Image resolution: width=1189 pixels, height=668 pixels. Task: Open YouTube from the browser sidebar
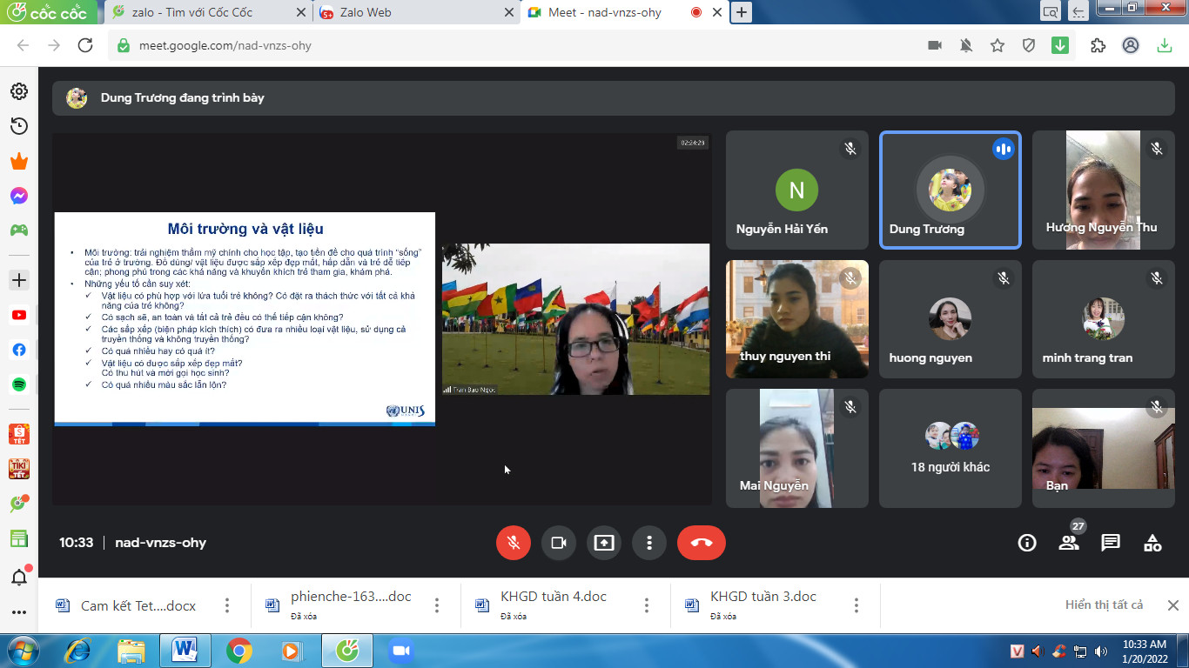coord(18,315)
